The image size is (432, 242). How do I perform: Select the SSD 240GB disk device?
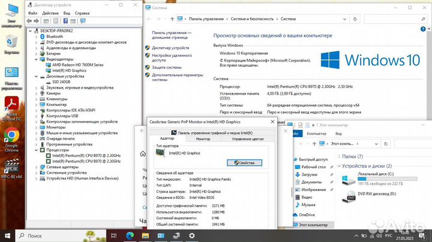tap(61, 82)
